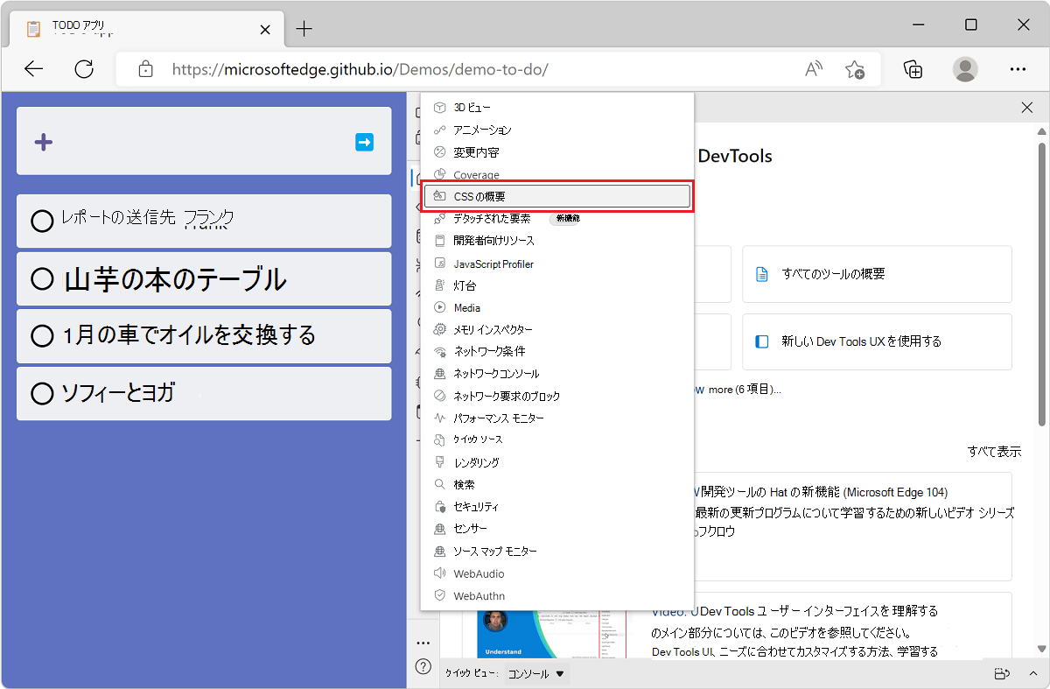Mark the ソフィーとヨガ task complete

42,393
